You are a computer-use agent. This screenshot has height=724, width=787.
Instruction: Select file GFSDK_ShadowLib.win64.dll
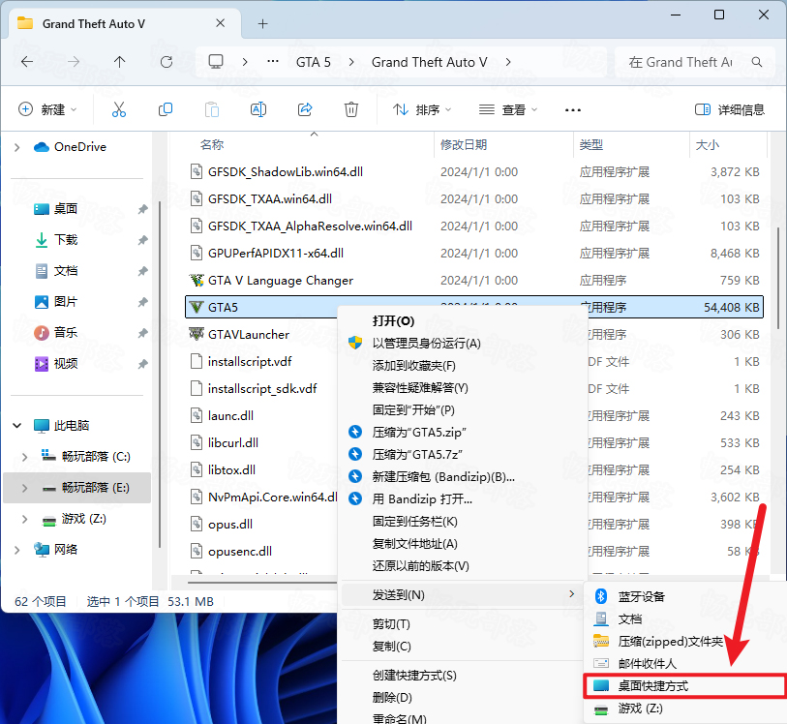[277, 171]
